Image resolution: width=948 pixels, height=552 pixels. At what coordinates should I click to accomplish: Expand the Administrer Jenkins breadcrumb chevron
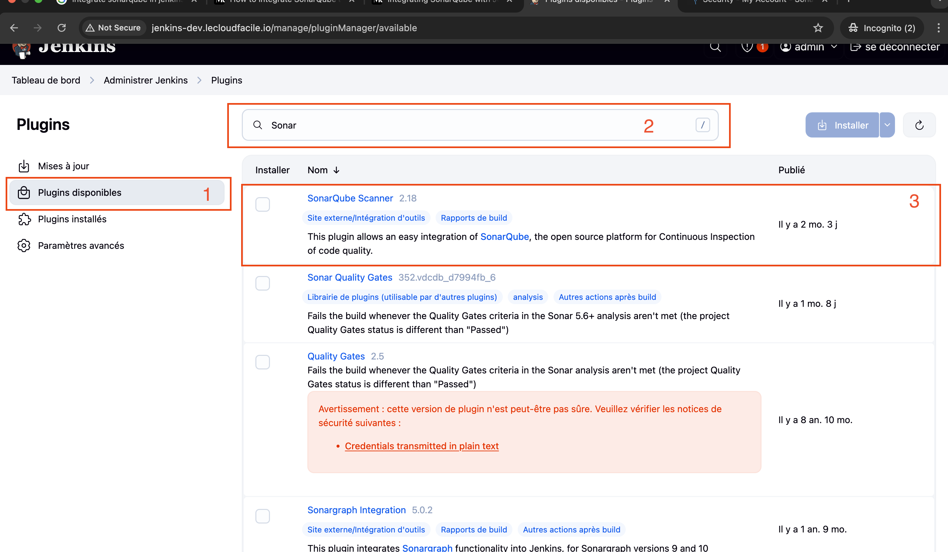tap(199, 80)
